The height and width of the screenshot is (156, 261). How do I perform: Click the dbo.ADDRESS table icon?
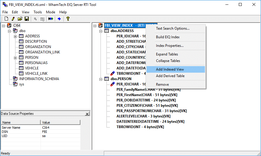coord(106,31)
